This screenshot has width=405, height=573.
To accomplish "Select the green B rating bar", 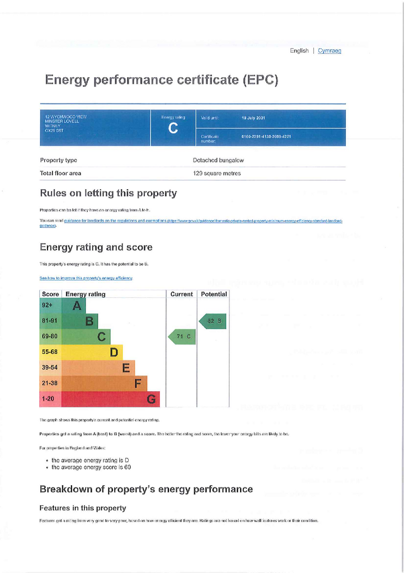I will (79, 321).
